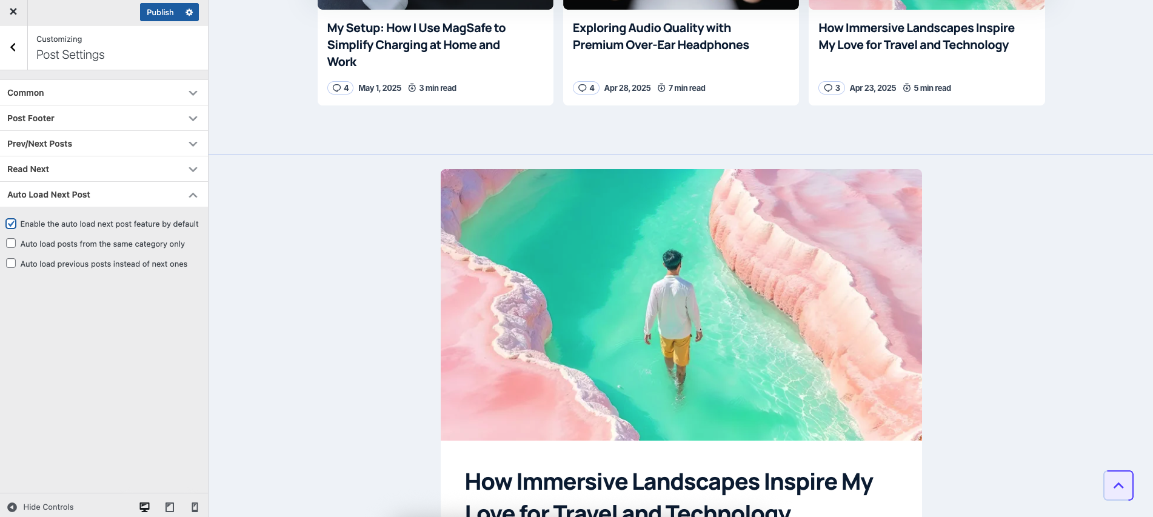Switch to tablet preview device icon
This screenshot has width=1153, height=517.
pos(170,507)
